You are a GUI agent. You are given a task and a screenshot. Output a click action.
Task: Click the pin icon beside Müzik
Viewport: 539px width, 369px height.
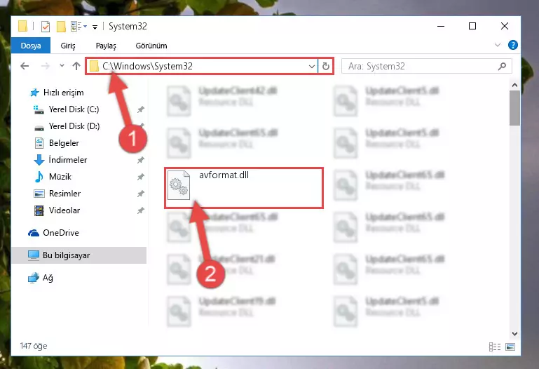click(141, 177)
